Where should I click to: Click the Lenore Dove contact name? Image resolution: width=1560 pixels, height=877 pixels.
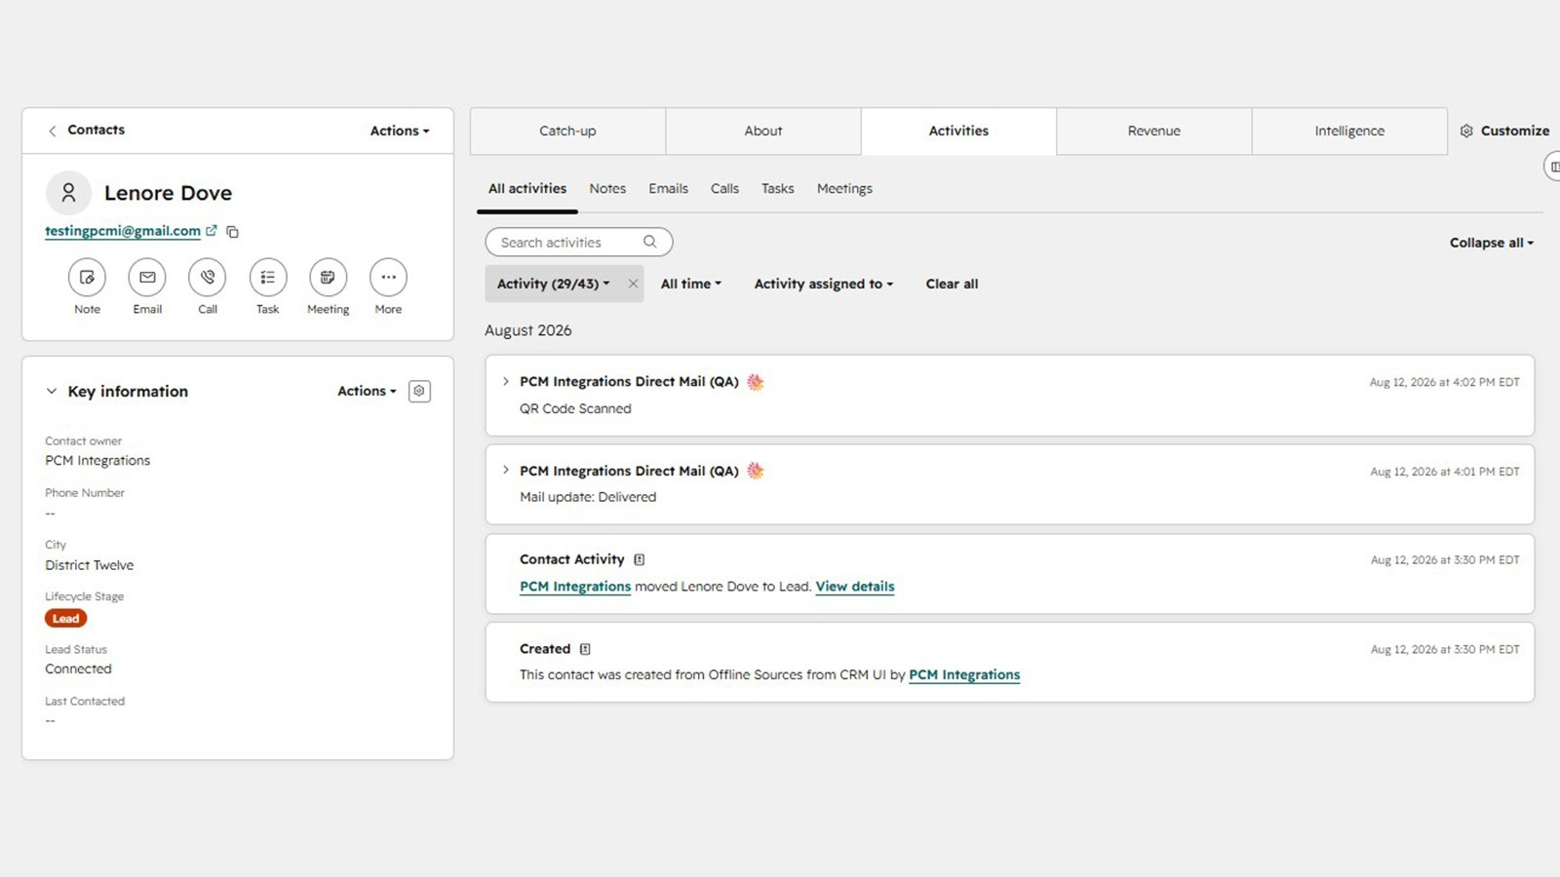coord(168,193)
